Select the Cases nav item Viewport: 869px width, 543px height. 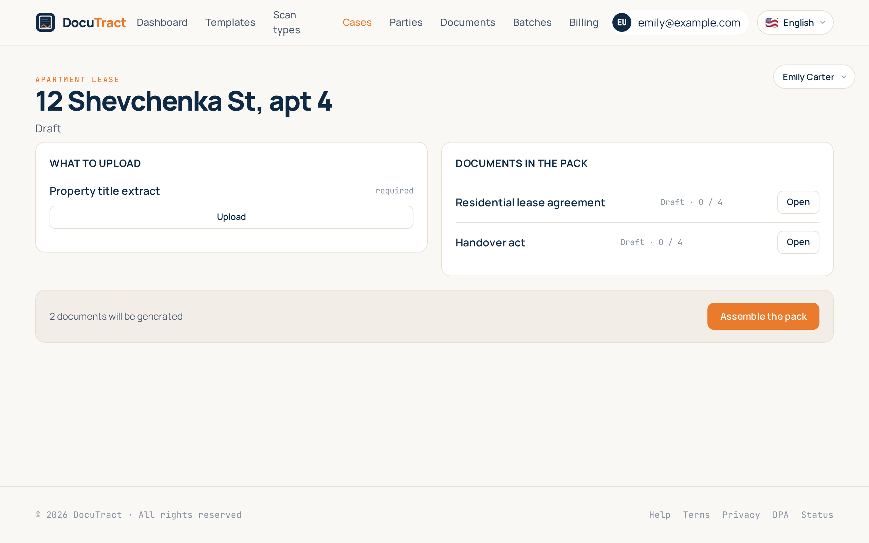(x=357, y=22)
